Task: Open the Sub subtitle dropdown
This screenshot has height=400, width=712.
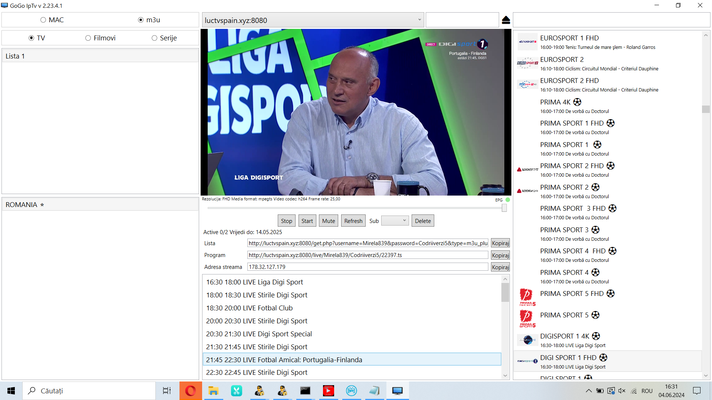Action: 395,221
